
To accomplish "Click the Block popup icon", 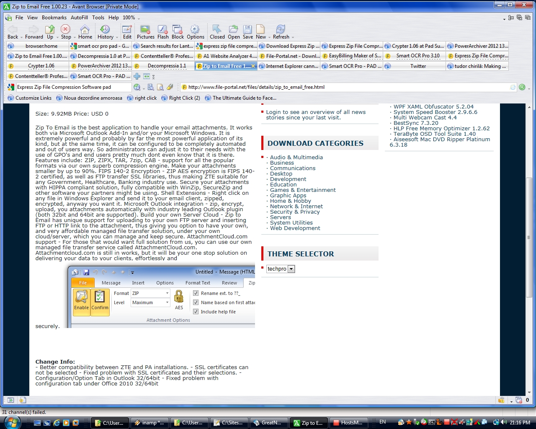I will pos(178,29).
